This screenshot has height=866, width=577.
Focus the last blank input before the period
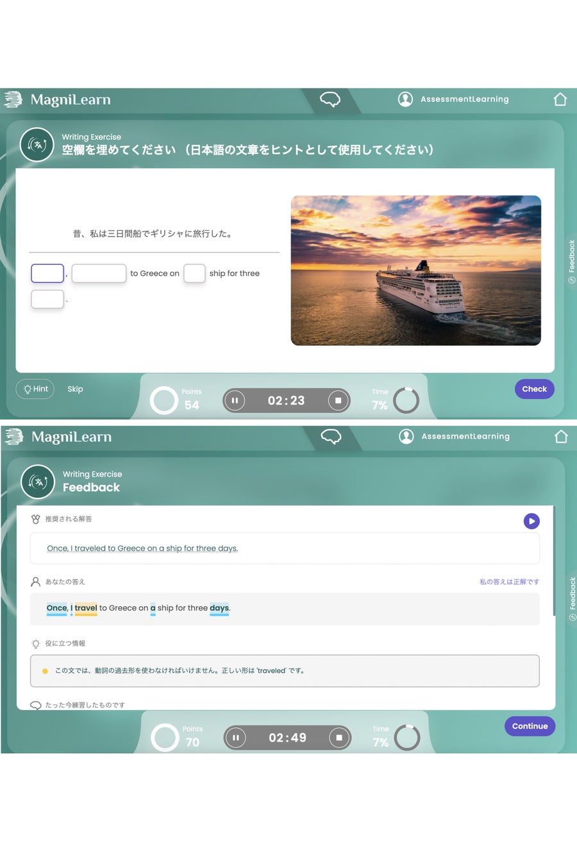(x=47, y=299)
